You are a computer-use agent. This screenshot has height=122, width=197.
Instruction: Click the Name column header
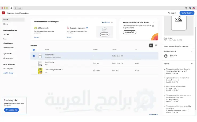click(47, 50)
